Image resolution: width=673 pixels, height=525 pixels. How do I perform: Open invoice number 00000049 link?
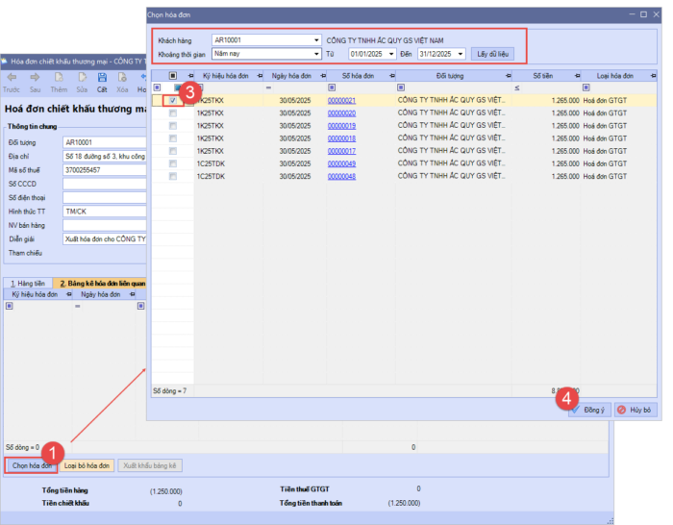[x=341, y=163]
